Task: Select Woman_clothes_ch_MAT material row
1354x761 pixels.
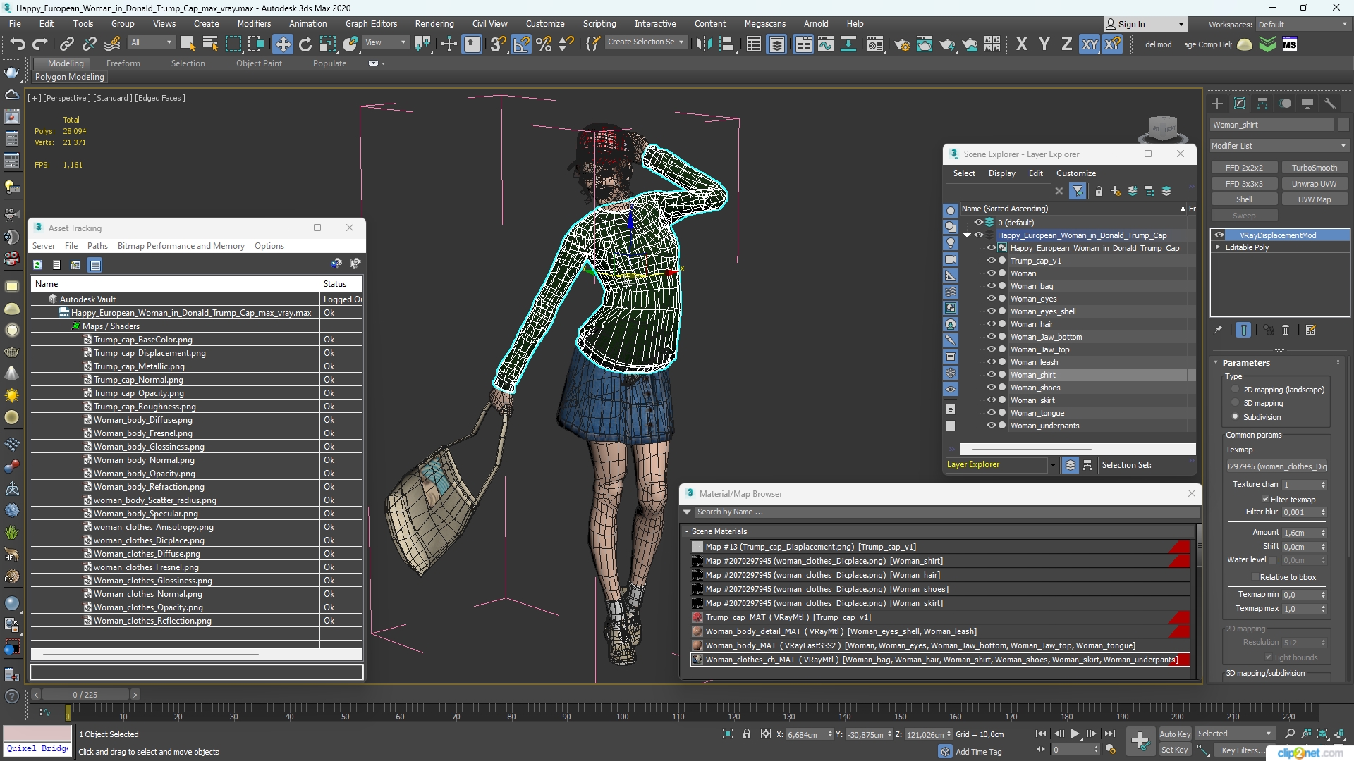Action: pos(940,660)
